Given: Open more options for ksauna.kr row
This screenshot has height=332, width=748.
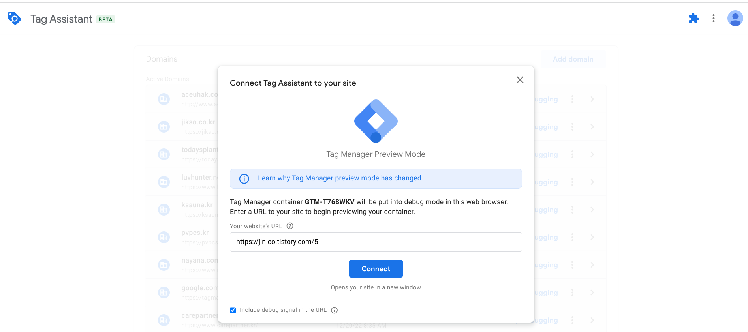Looking at the screenshot, I should point(572,210).
